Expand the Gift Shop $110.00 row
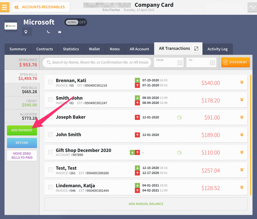Viewport: 257px width, 219px height. click(242, 153)
